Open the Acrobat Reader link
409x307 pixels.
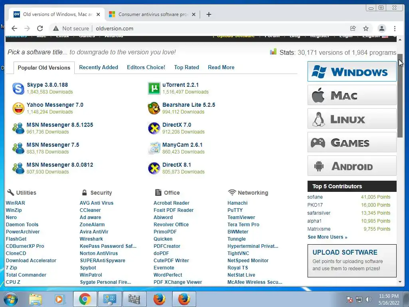(171, 203)
